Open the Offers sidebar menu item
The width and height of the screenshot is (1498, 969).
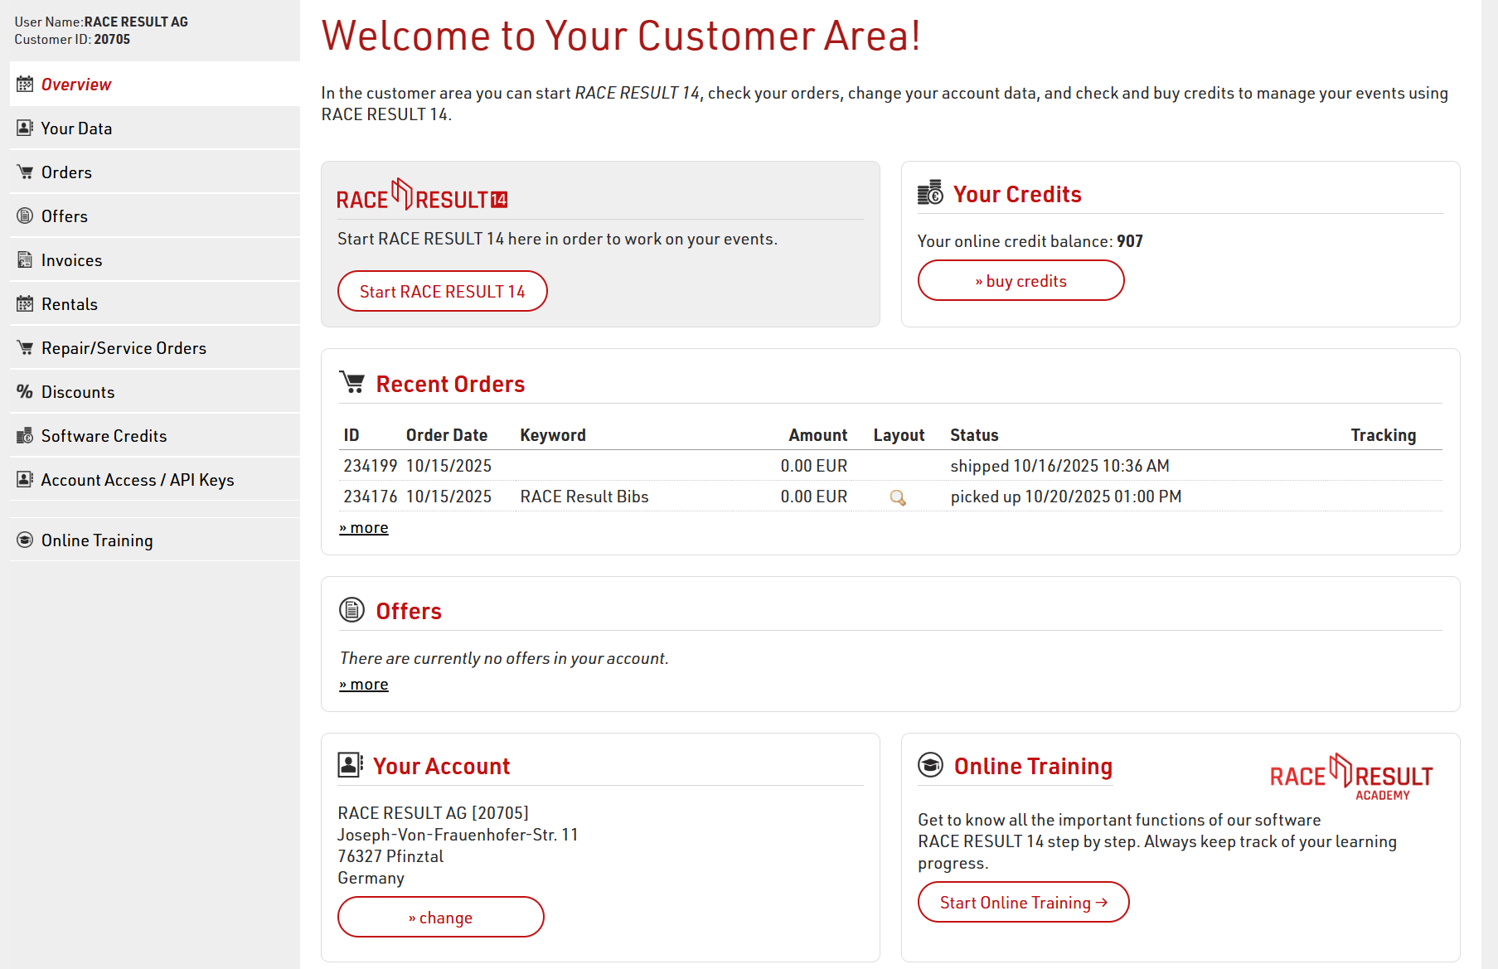coord(65,216)
